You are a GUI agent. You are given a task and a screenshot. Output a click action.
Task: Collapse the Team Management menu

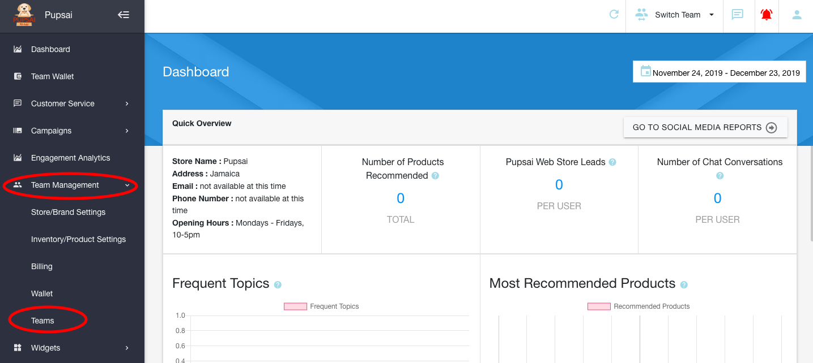coord(72,185)
